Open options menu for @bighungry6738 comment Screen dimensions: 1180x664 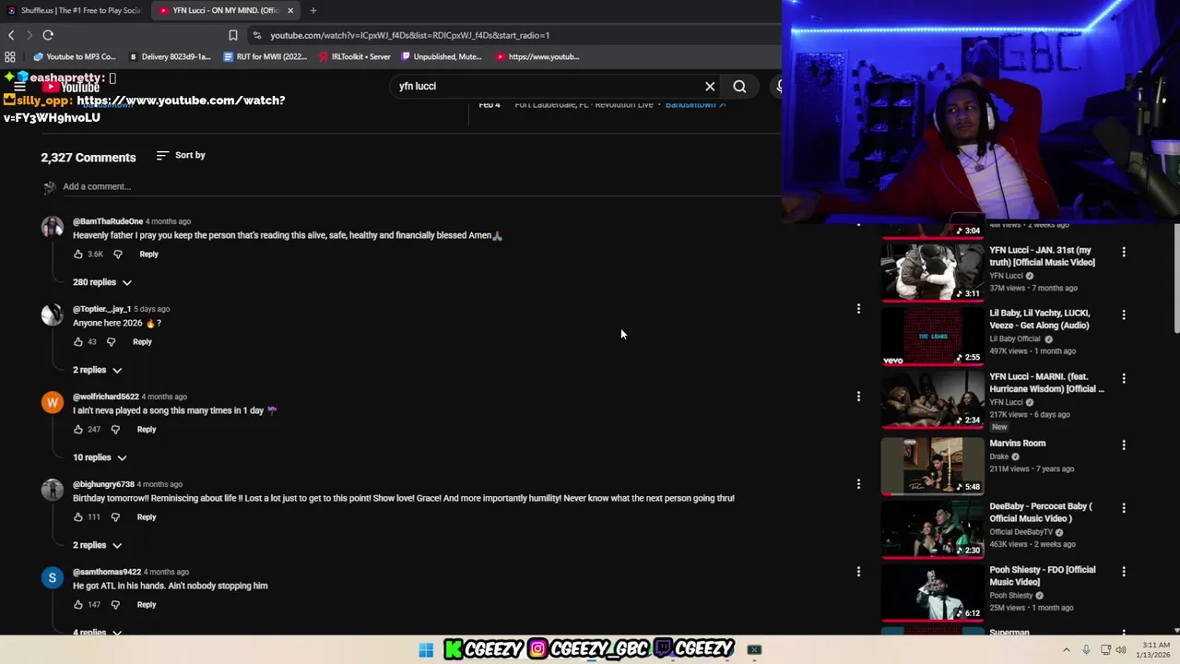coord(858,484)
